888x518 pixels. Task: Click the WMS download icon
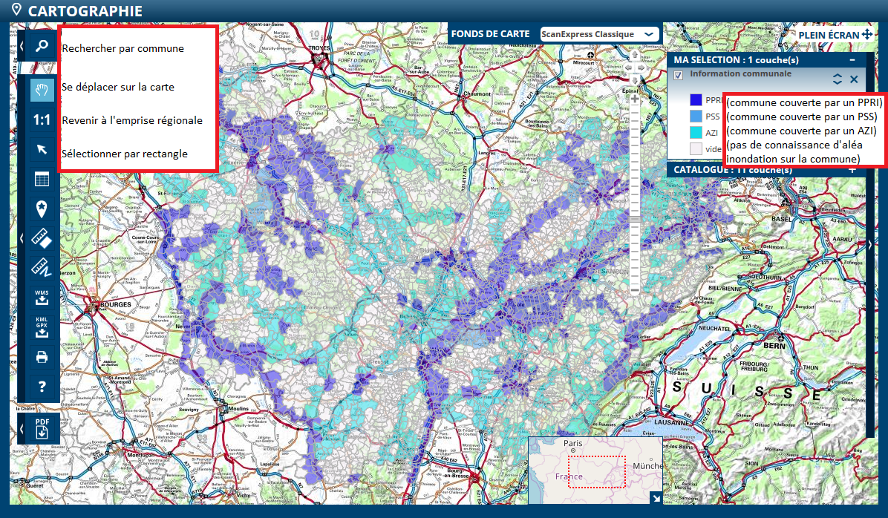[x=42, y=297]
